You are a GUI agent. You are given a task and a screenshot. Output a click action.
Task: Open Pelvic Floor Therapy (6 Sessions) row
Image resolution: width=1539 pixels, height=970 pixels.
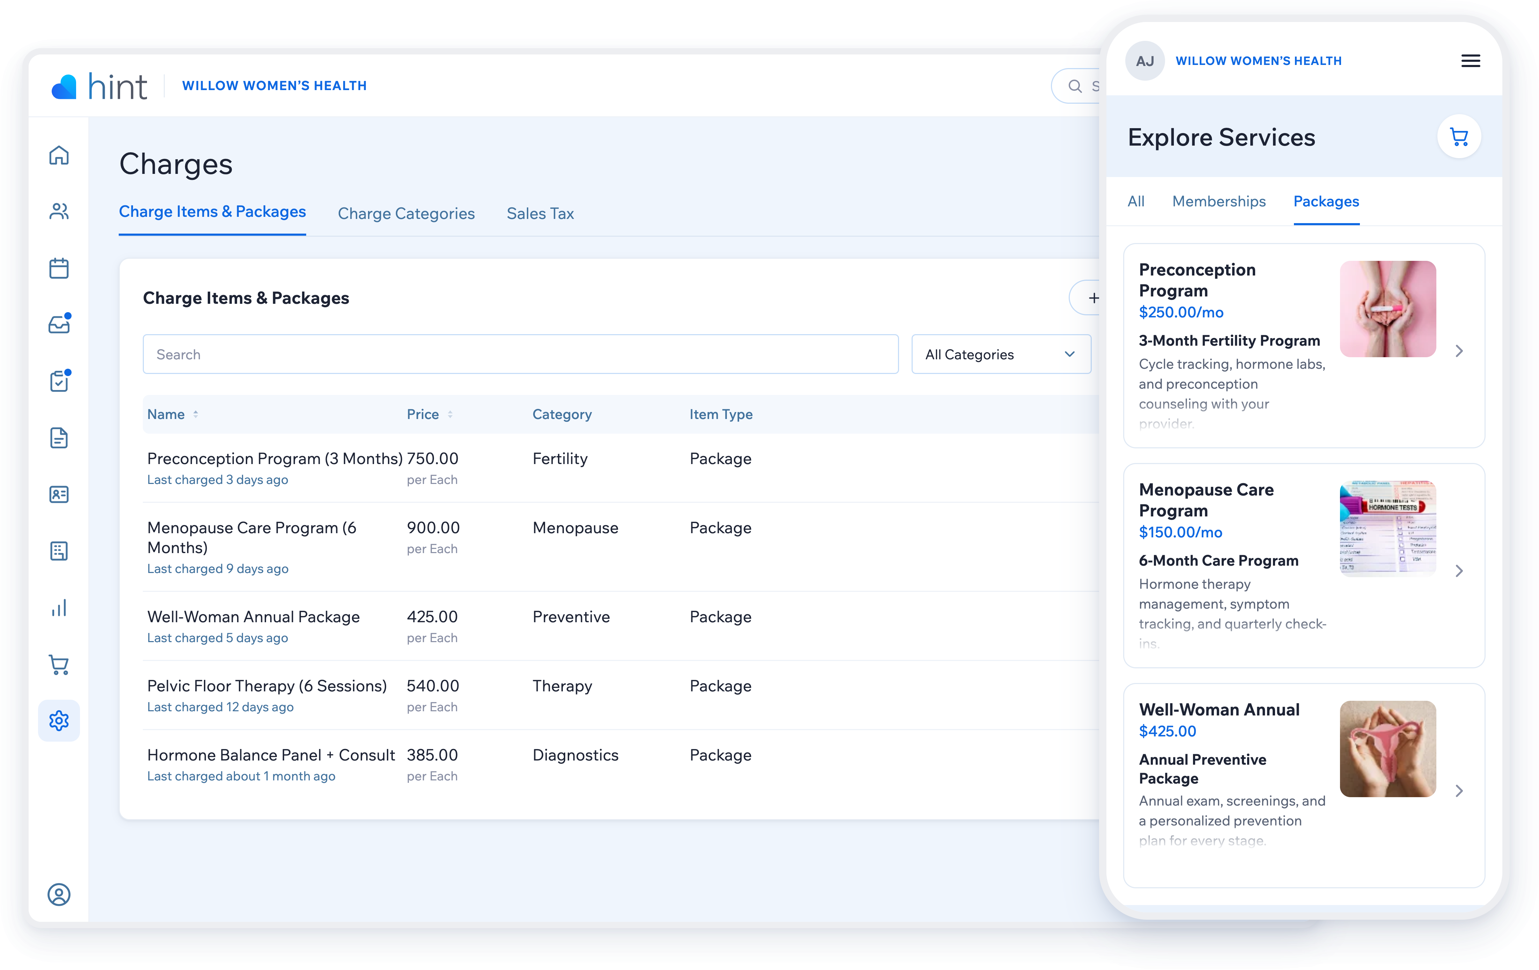pyautogui.click(x=620, y=695)
